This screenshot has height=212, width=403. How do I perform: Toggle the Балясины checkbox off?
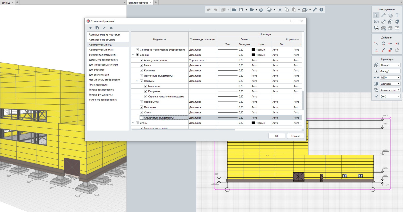[x=146, y=86]
